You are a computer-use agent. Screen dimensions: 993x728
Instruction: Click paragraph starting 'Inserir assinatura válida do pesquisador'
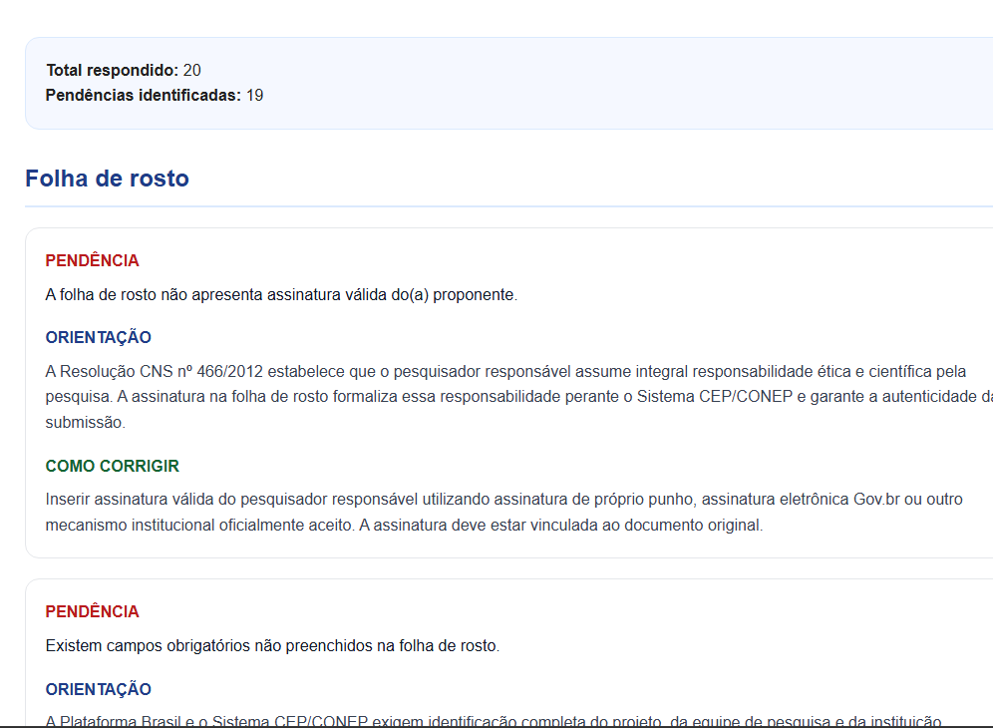click(504, 512)
